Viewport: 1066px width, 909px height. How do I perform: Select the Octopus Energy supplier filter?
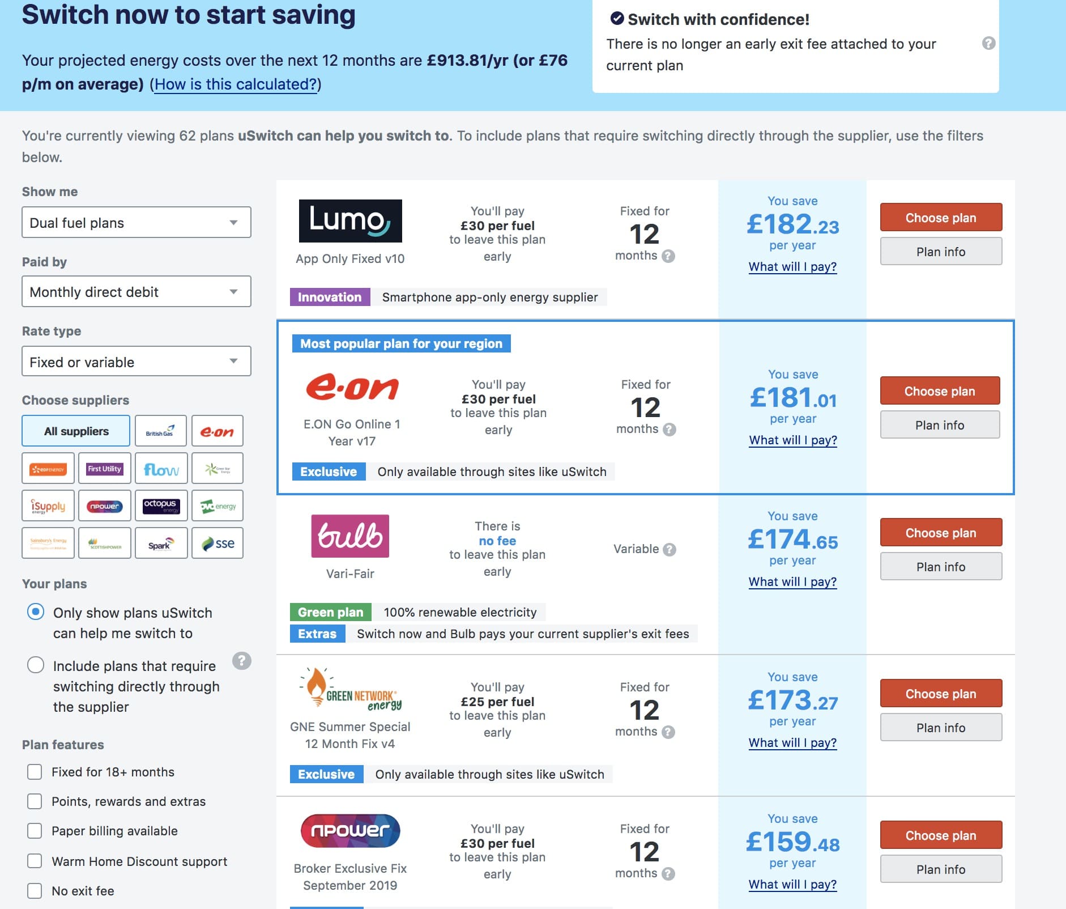161,506
